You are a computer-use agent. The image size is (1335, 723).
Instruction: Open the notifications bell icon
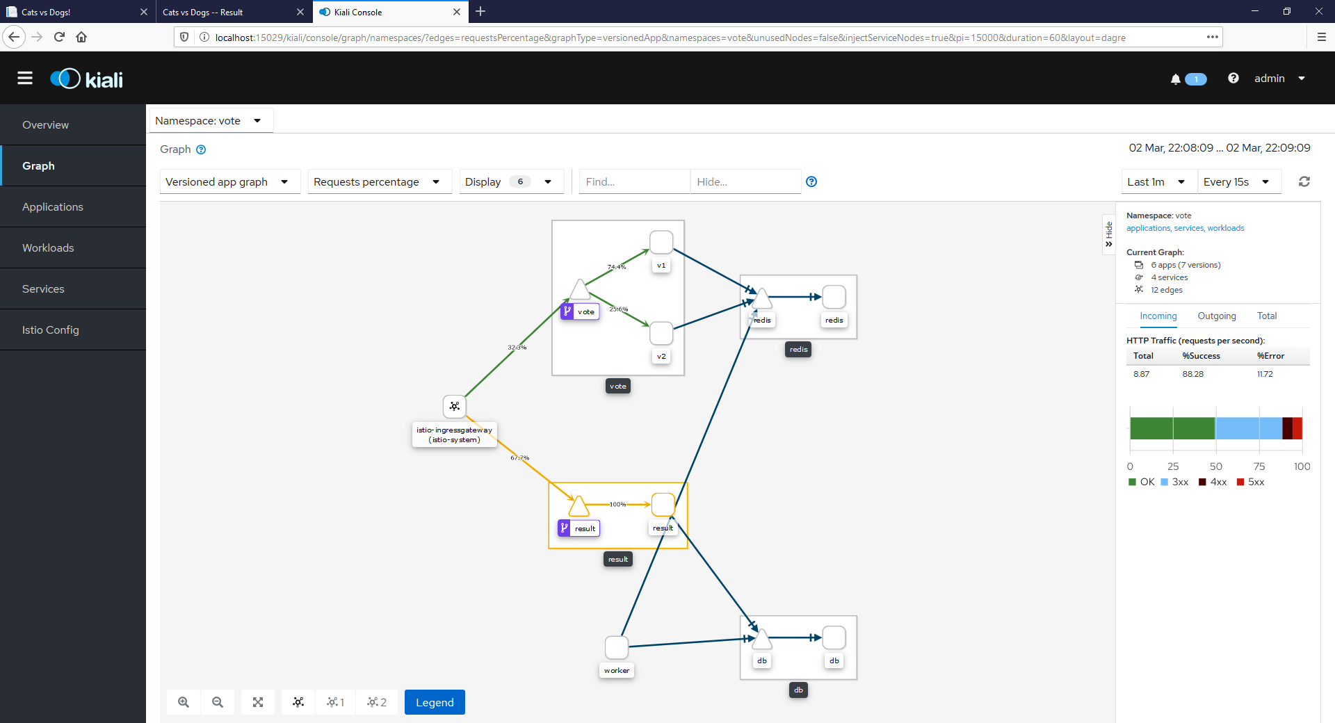1175,79
